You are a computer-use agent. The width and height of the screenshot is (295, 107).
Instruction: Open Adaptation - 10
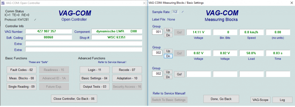[x=127, y=78]
